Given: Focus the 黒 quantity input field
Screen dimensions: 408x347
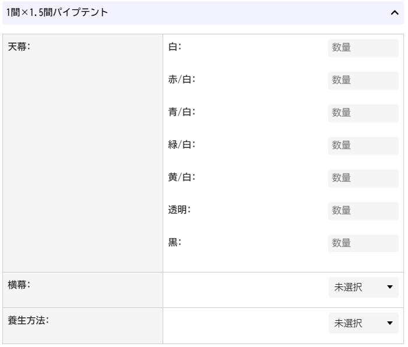Looking at the screenshot, I should (363, 243).
